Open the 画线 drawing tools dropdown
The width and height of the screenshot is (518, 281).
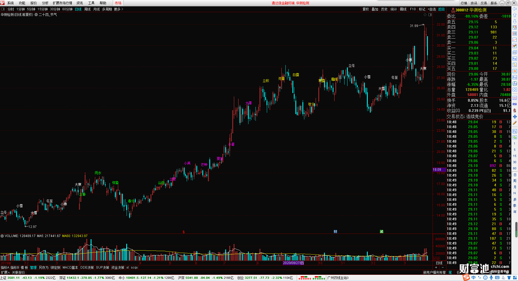point(403,9)
